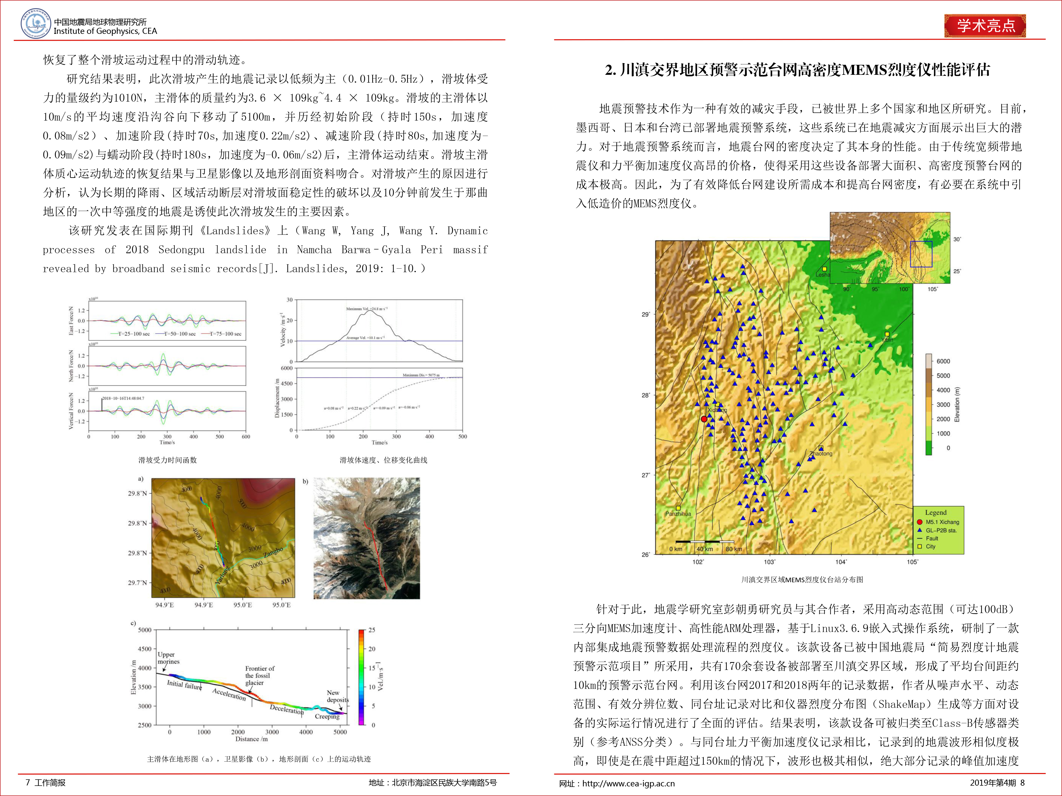Click the Velocity curve chart
Screen dimensions: 1062x796
379,331
